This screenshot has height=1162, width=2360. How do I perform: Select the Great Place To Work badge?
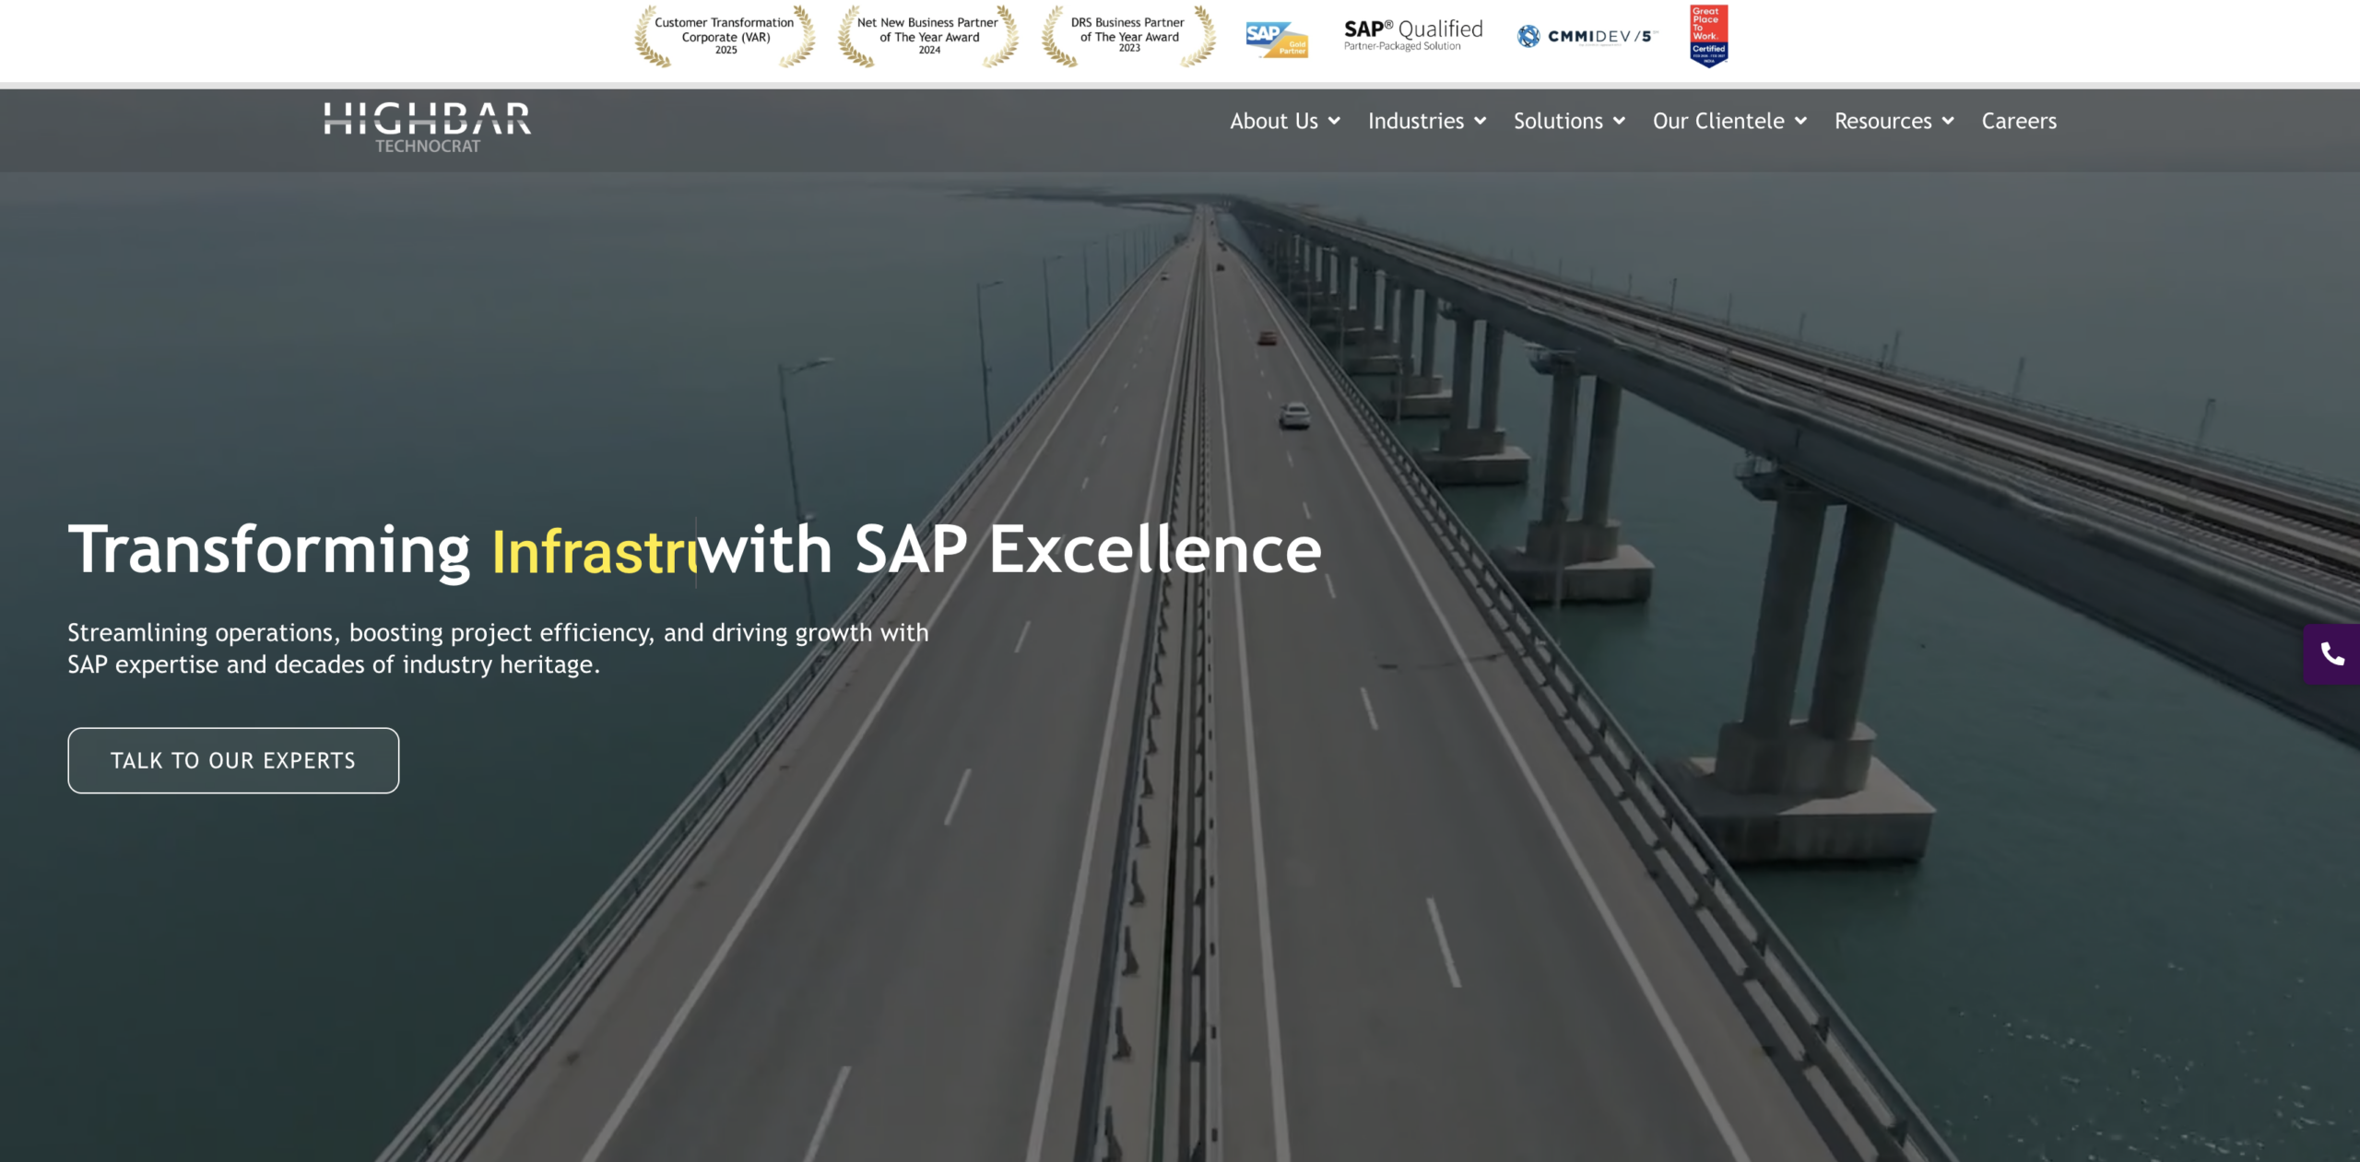click(1708, 36)
